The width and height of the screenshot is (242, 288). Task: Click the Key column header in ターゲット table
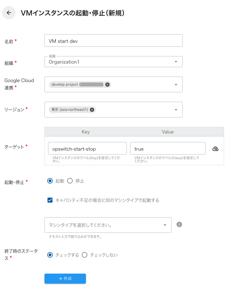point(86,132)
